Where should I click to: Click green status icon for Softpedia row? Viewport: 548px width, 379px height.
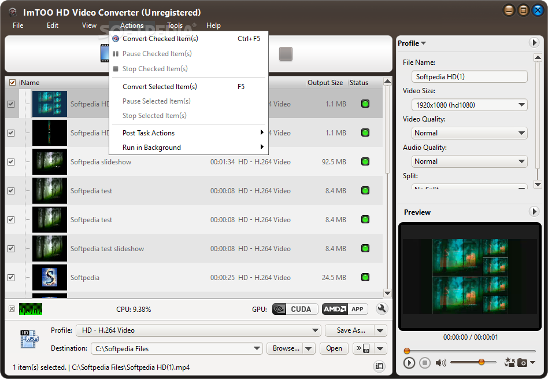(x=365, y=277)
